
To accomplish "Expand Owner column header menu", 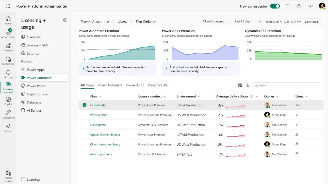I will (277, 96).
